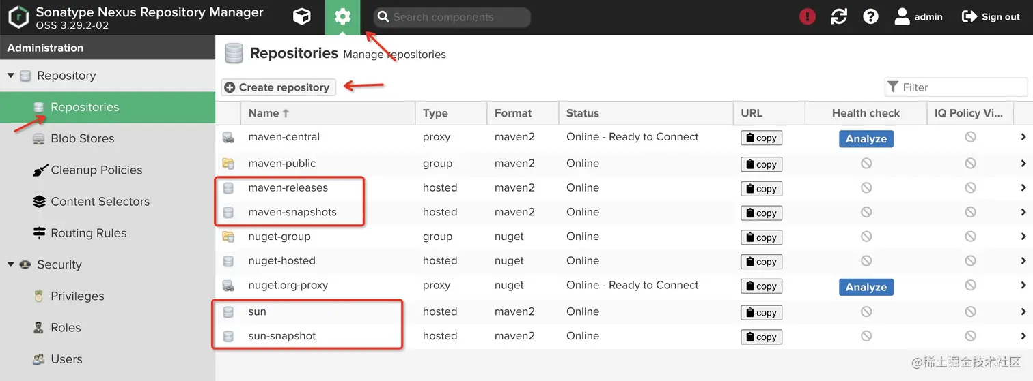Viewport: 1033px width, 381px height.
Task: Click the maven-central proxy repository icon
Action: click(228, 138)
